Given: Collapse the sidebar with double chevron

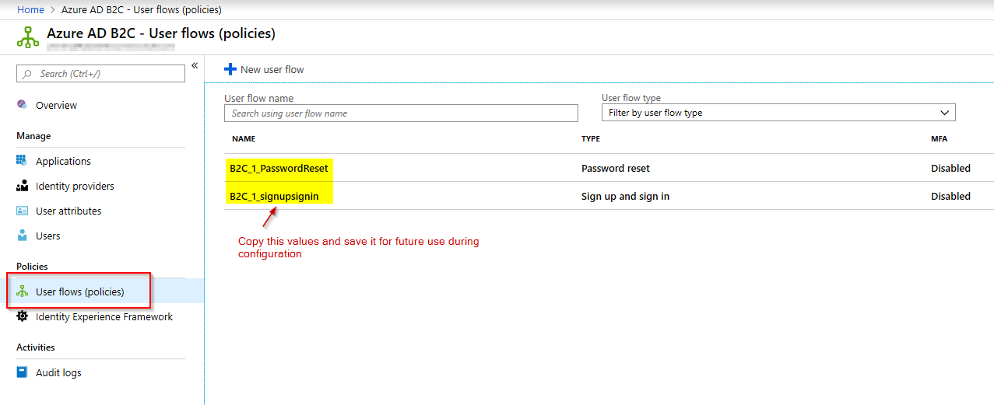Looking at the screenshot, I should tap(195, 65).
